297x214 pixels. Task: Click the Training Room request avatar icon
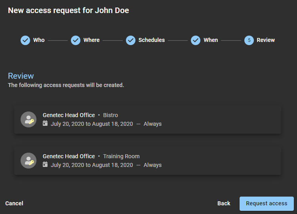tap(29, 161)
